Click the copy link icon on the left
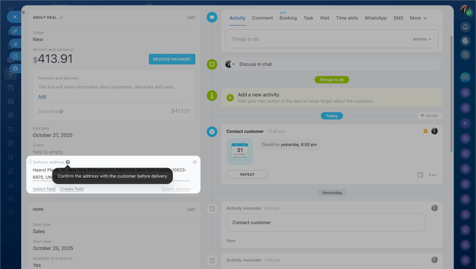Image resolution: width=476 pixels, height=269 pixels. (15, 30)
